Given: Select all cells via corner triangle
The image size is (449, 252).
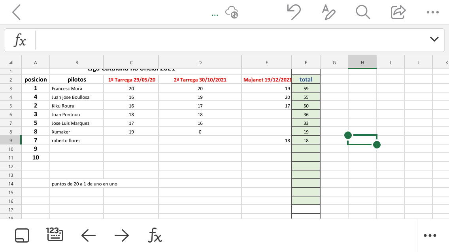Looking at the screenshot, I should (11, 62).
